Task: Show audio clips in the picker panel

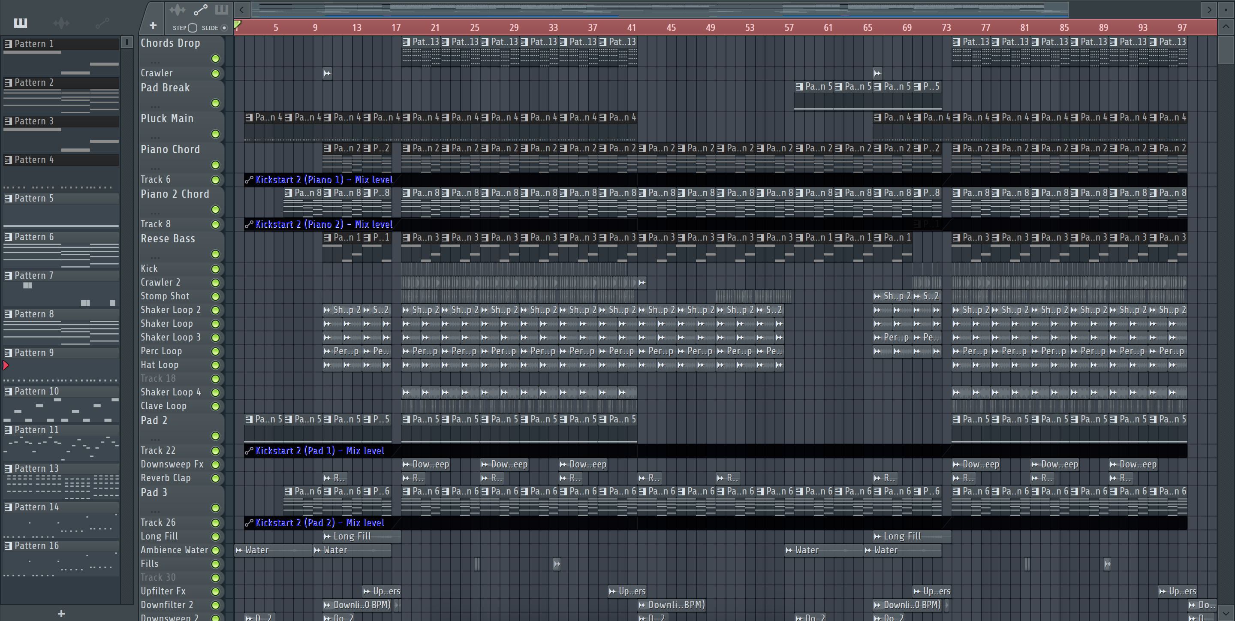Action: click(61, 23)
